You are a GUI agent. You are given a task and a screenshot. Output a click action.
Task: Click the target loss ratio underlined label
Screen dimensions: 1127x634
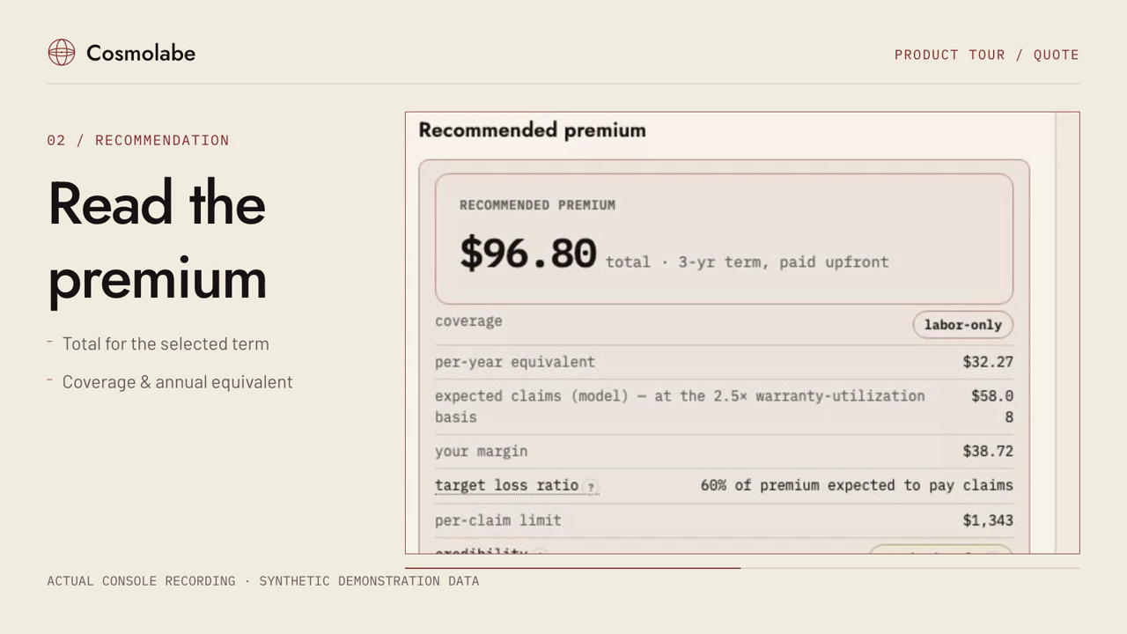pos(506,485)
